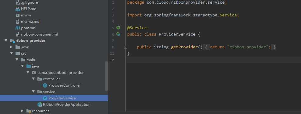
Task: Select RibbonProviderApplication in the tree
Action: click(x=67, y=105)
